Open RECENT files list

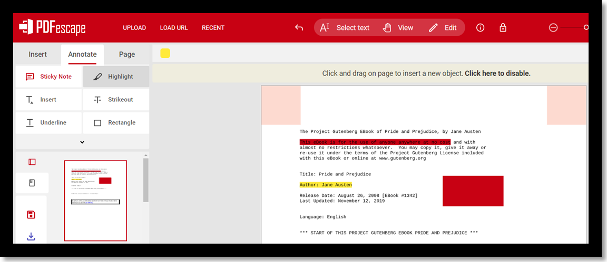(x=213, y=28)
